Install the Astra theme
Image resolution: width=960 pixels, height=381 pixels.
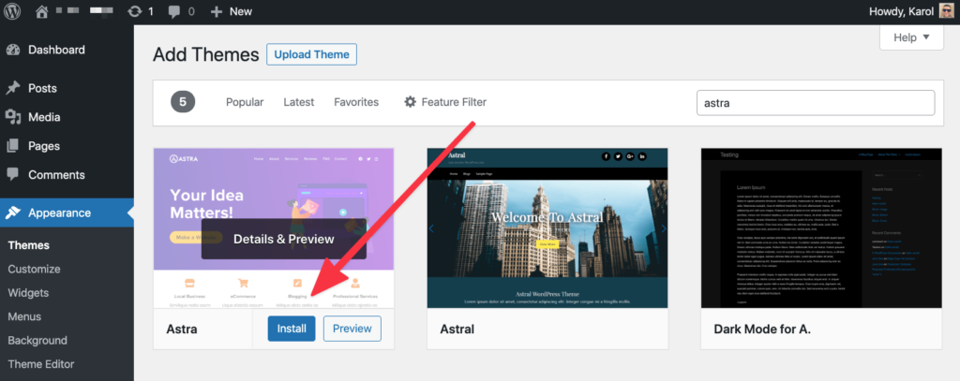coord(292,329)
